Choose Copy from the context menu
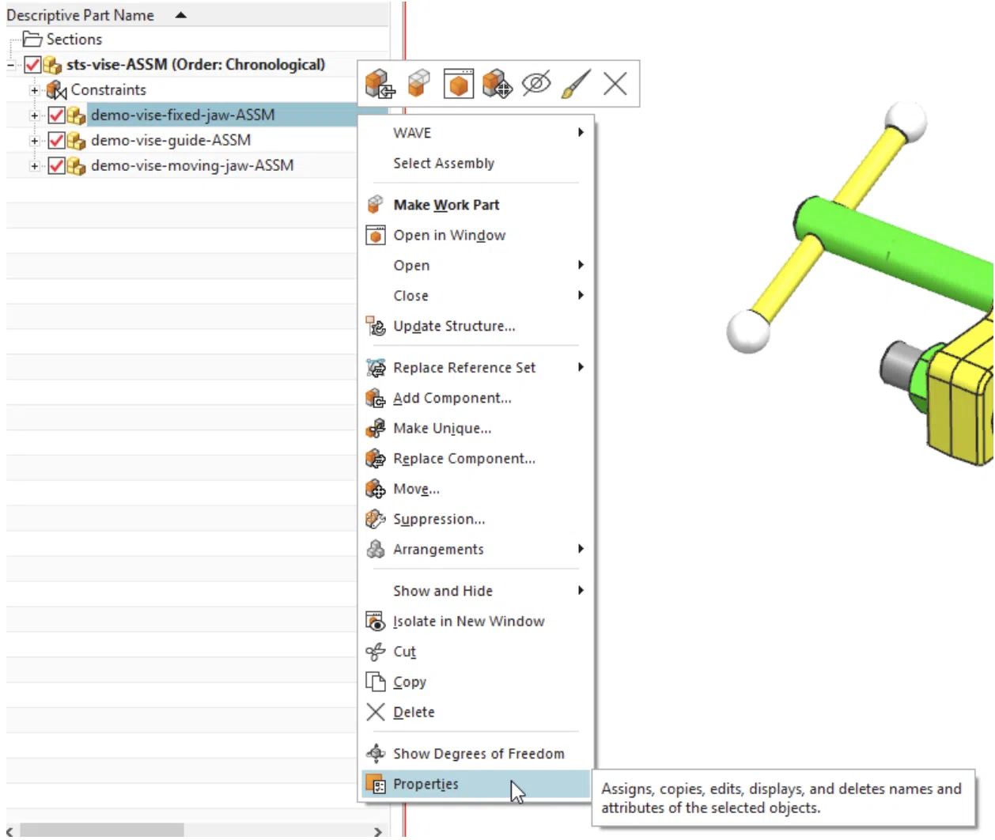The width and height of the screenshot is (995, 840). pos(476,682)
